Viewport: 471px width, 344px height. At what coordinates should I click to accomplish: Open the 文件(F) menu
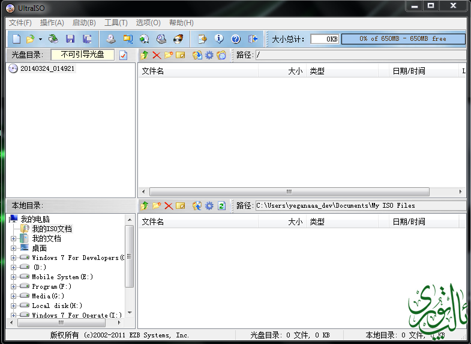coord(20,23)
